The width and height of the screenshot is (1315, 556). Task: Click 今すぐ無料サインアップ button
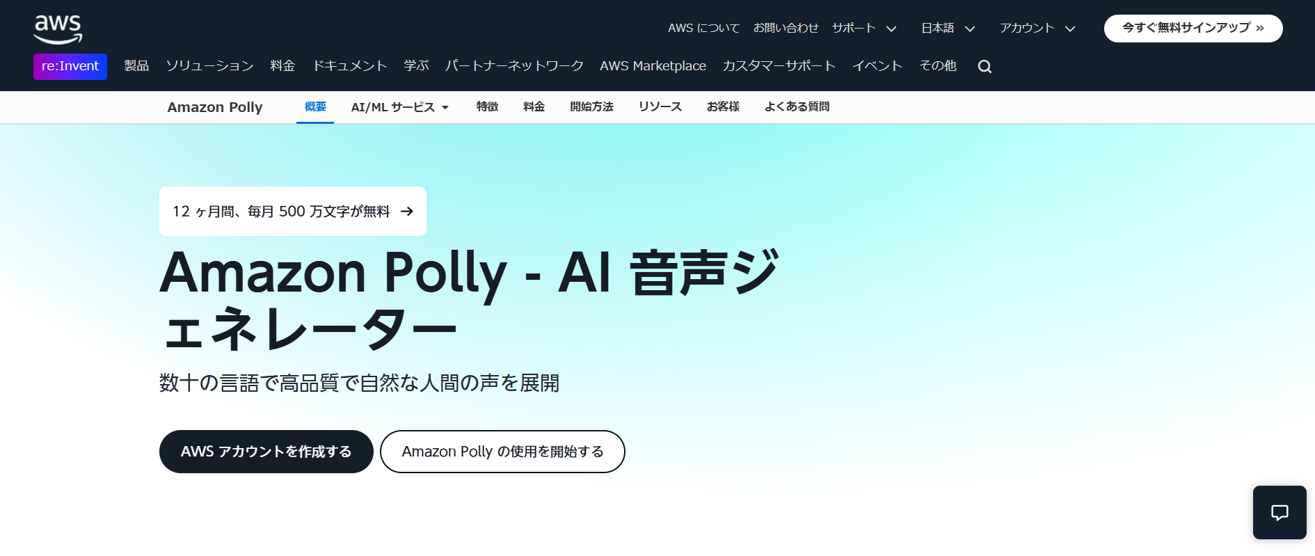tap(1193, 28)
